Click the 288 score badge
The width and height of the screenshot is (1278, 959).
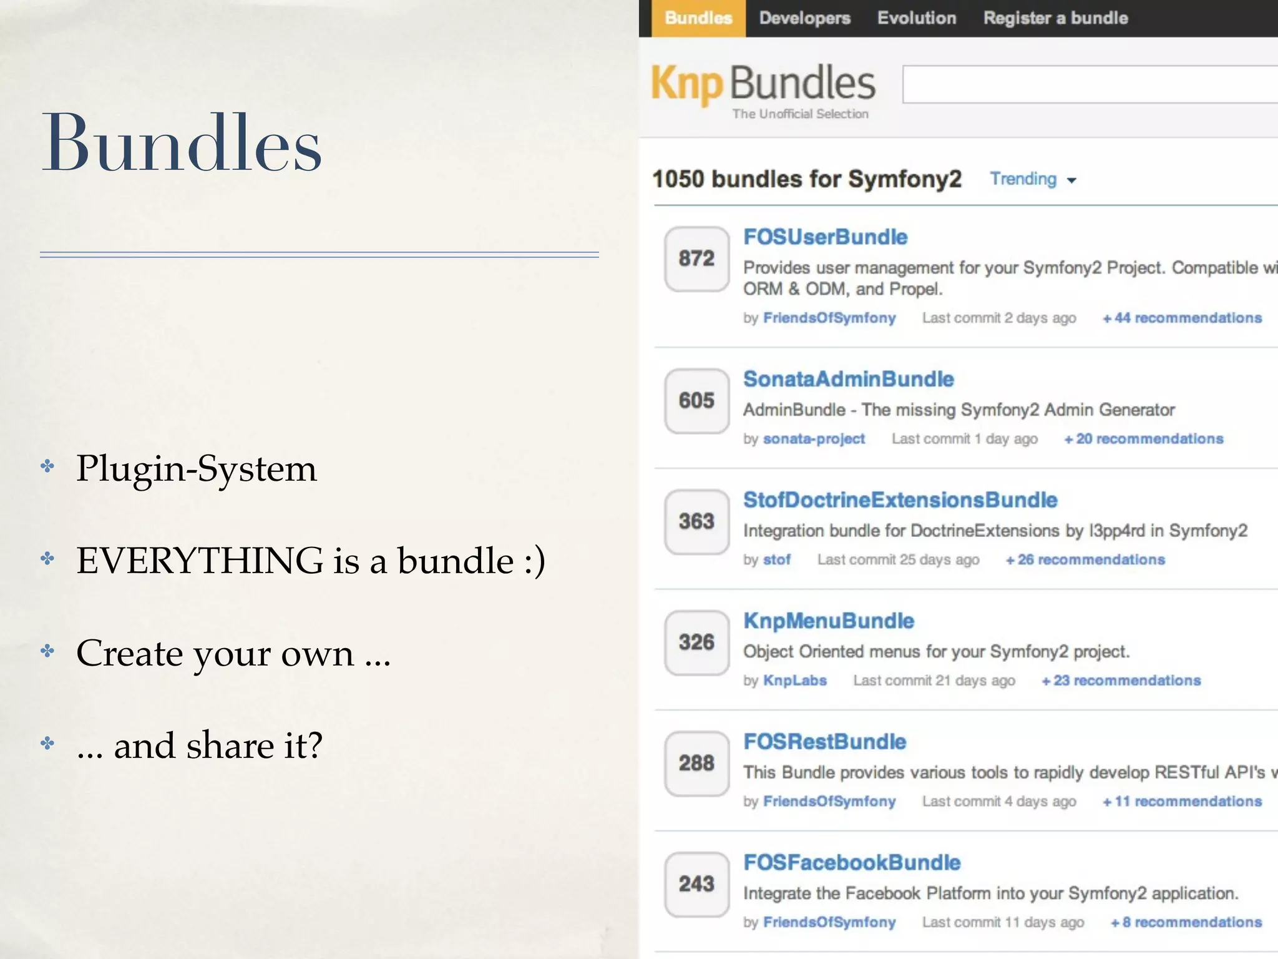[x=696, y=763]
